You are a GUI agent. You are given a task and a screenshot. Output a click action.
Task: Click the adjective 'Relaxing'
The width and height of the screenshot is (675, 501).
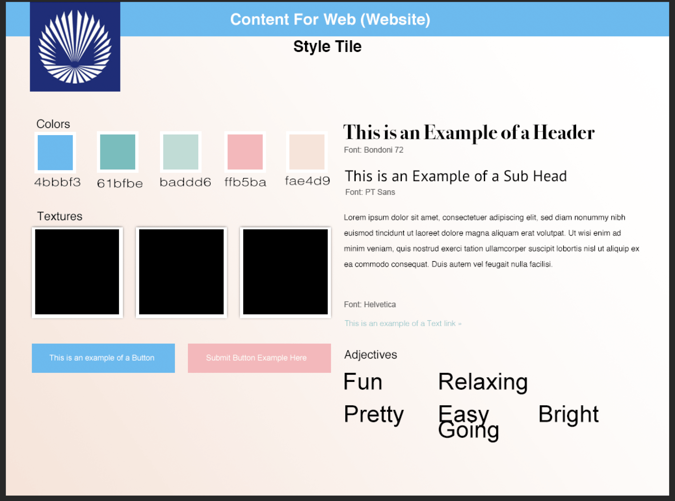click(483, 383)
